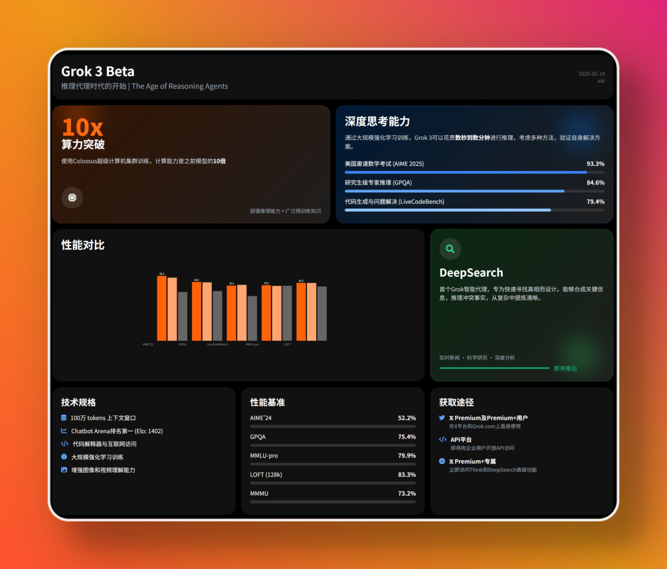This screenshot has width=667, height=569.
Task: Click the LOFT (128k) benchmark bar
Action: point(333,483)
